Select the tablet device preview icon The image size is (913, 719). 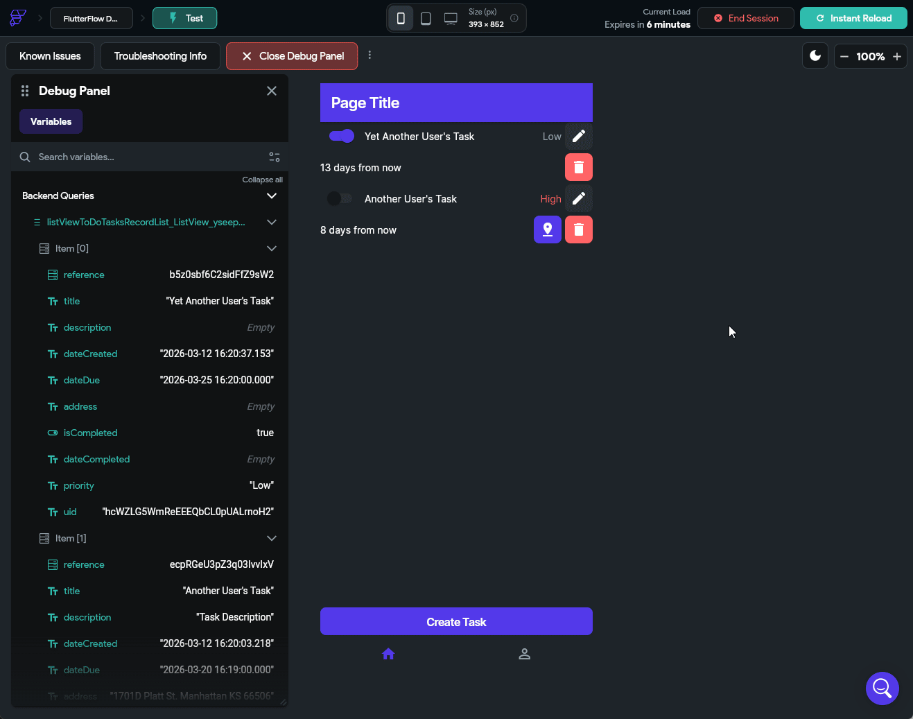tap(426, 19)
